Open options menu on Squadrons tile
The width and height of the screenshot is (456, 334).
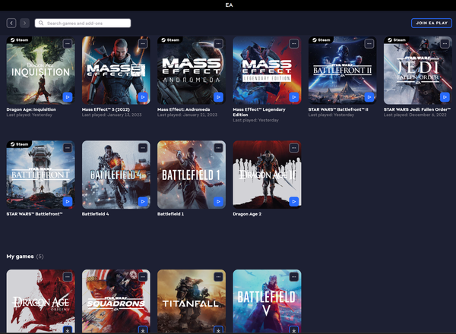point(143,277)
